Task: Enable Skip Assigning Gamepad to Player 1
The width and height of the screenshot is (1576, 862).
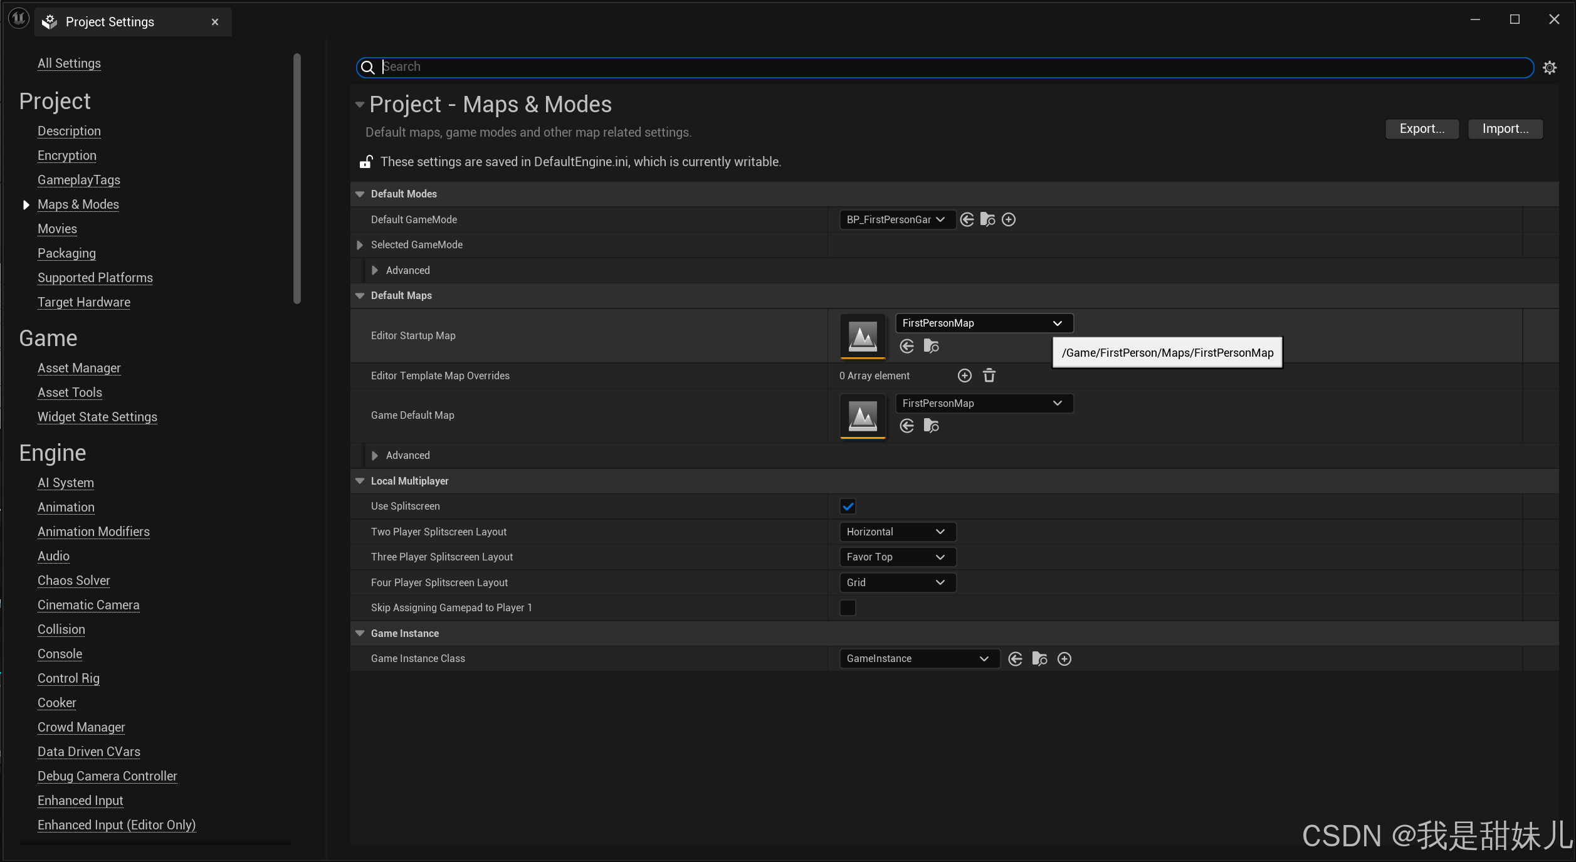Action: tap(848, 608)
